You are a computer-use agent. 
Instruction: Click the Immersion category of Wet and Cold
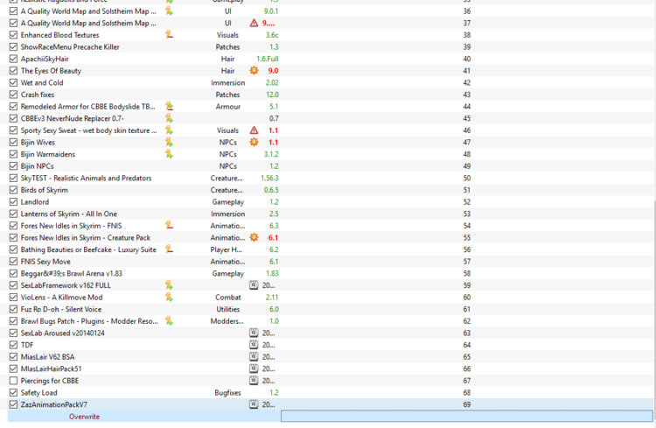tap(227, 83)
